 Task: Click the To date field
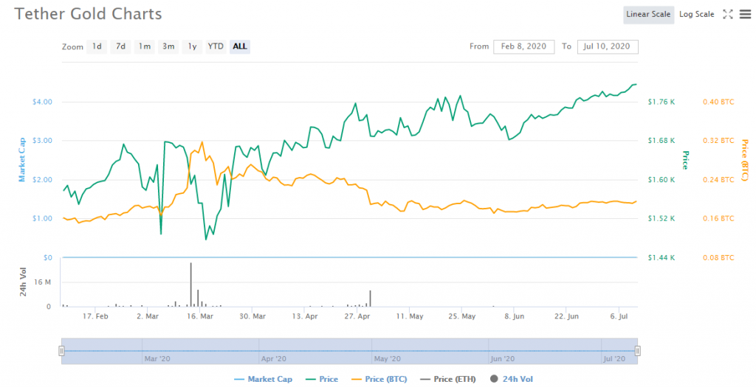pos(608,46)
